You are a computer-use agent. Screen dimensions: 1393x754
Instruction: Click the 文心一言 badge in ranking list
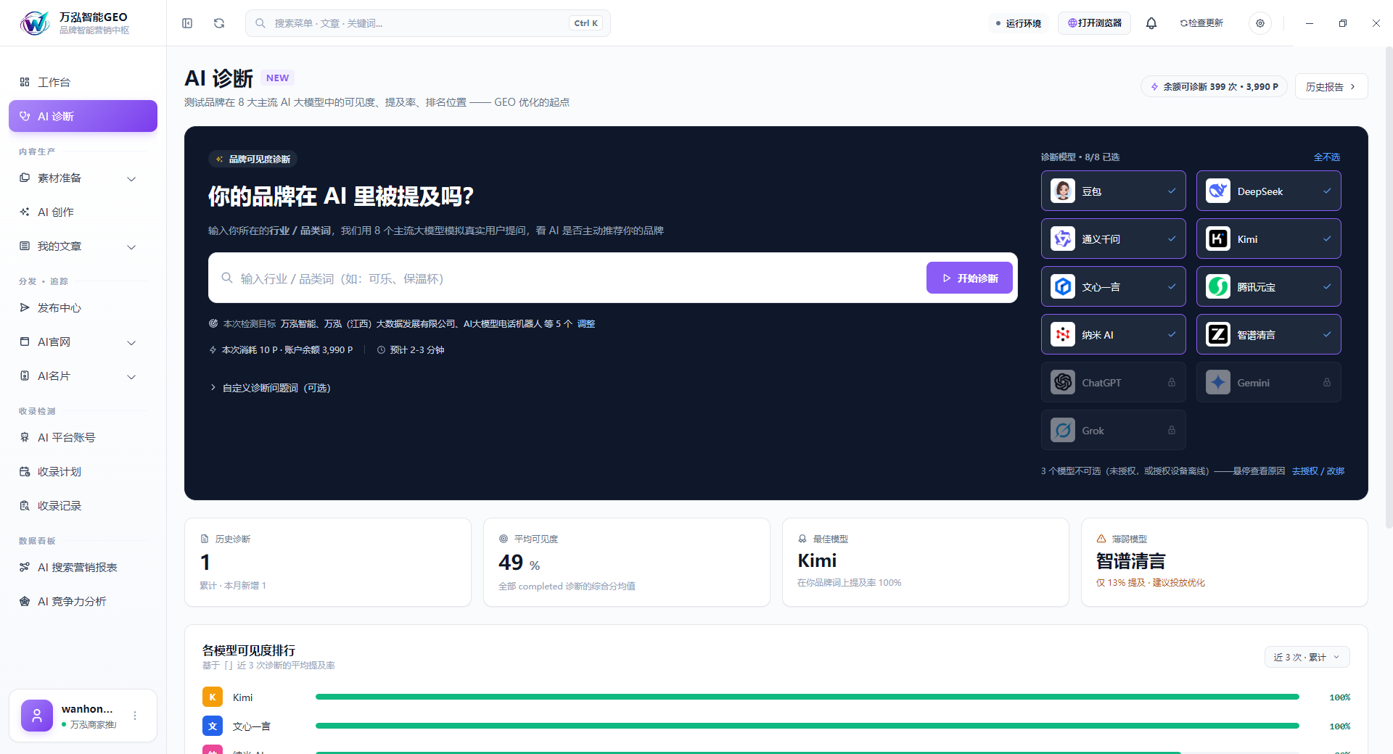[213, 726]
